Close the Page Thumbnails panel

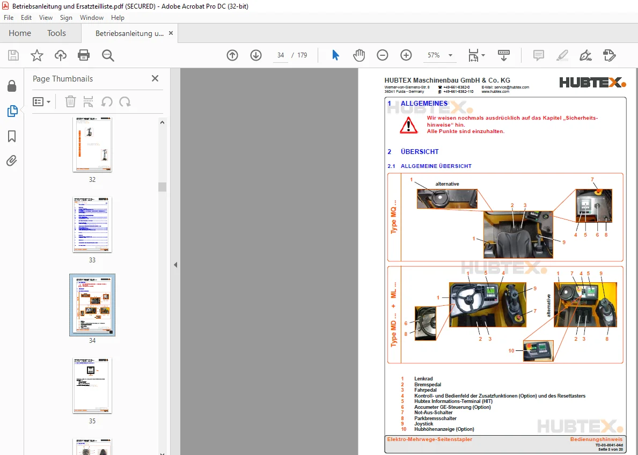pyautogui.click(x=155, y=78)
